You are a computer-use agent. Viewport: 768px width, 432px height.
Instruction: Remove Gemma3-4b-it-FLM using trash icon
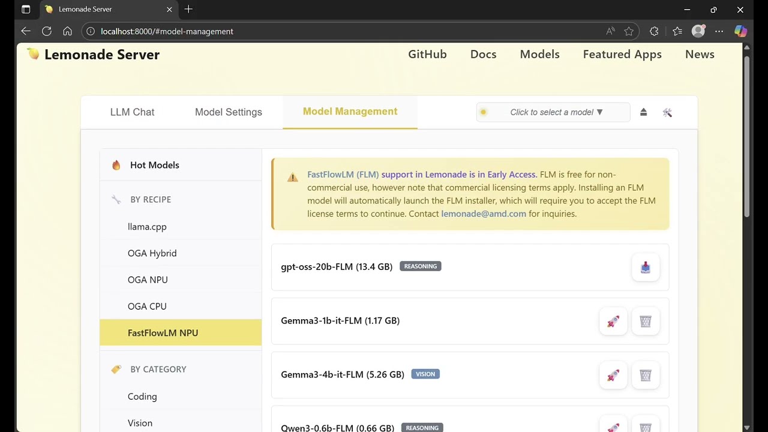(x=646, y=376)
